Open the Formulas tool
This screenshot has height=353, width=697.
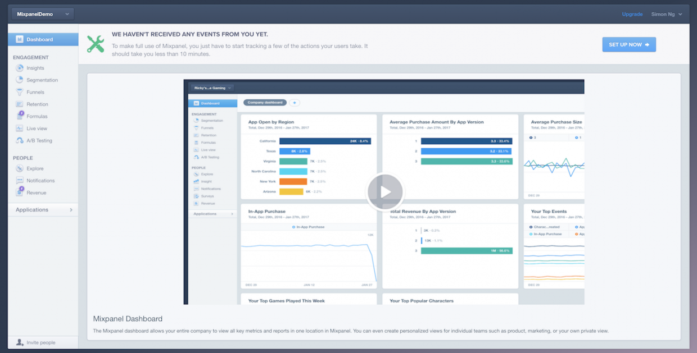(36, 116)
